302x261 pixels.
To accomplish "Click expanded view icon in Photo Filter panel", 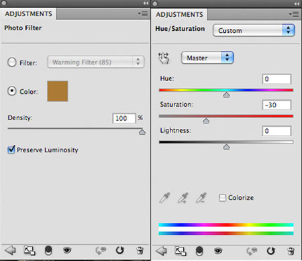I will pyautogui.click(x=30, y=250).
